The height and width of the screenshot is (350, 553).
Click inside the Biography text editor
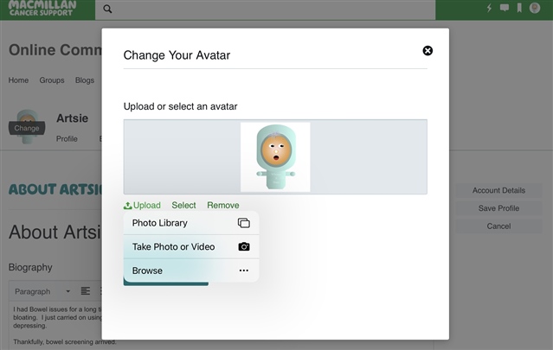[x=56, y=324]
